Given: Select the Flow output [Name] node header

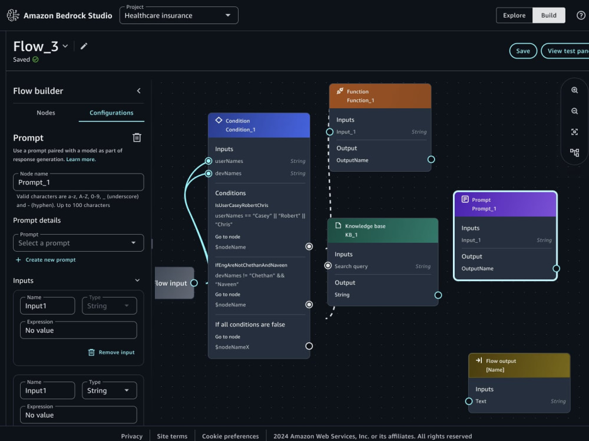Looking at the screenshot, I should tap(519, 365).
